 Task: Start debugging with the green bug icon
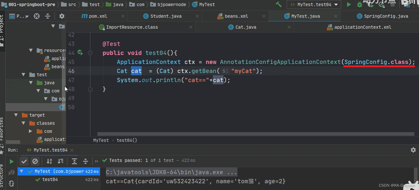click(x=360, y=5)
